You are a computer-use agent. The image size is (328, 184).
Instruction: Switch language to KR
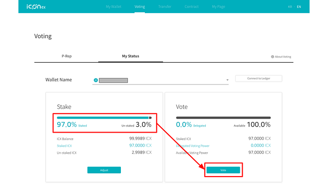tap(290, 7)
